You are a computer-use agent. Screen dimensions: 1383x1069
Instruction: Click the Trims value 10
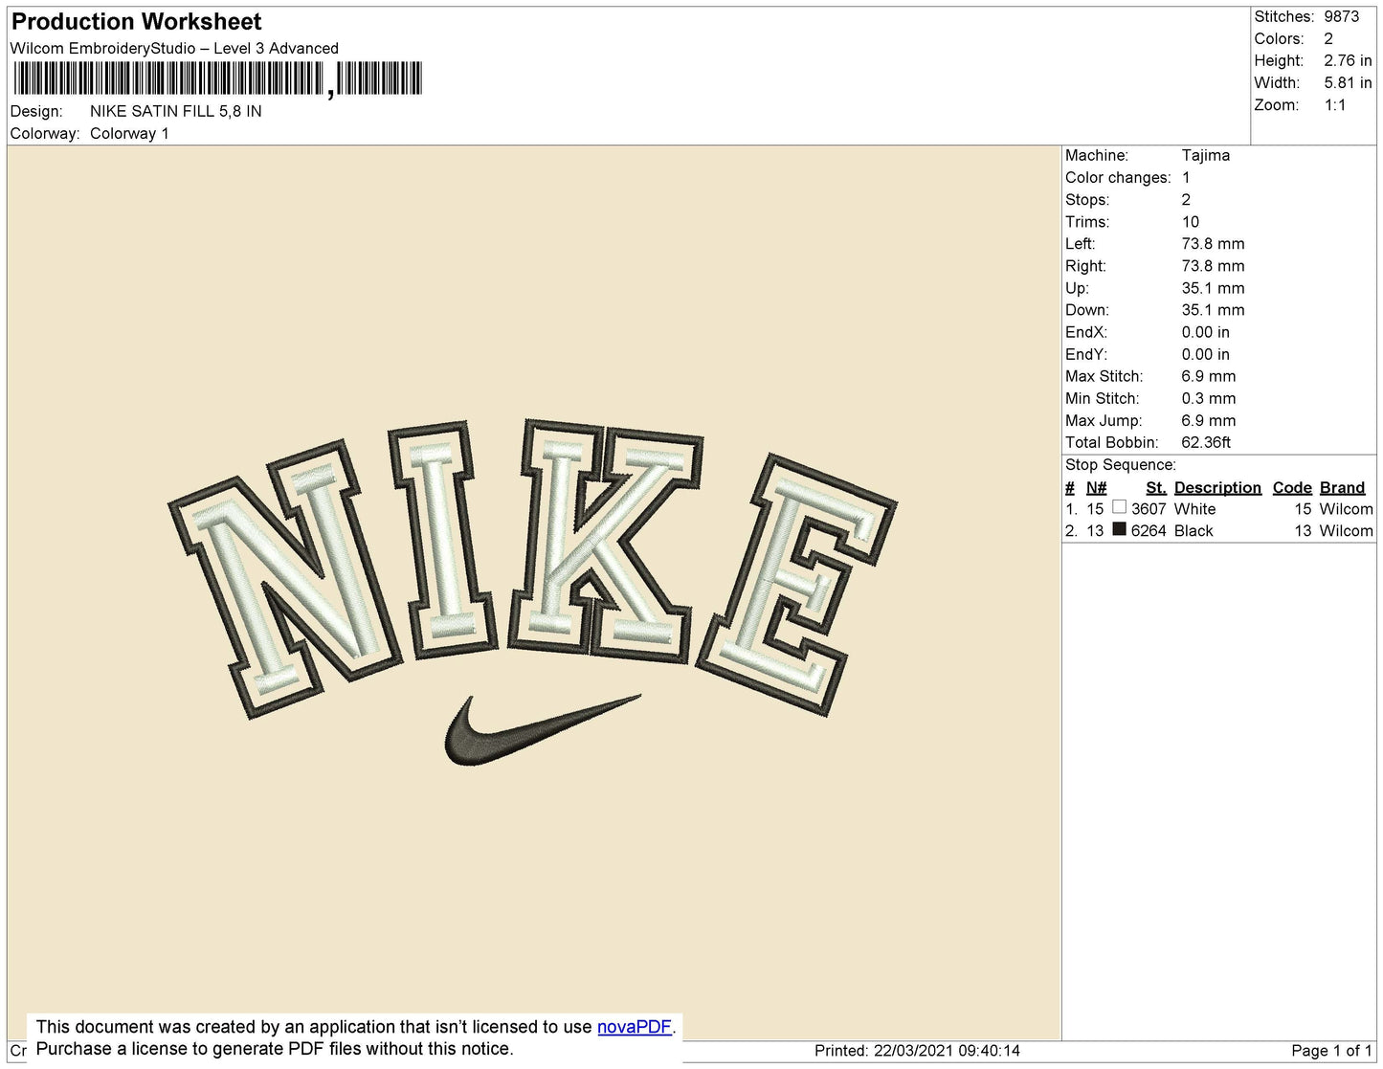1191,221
